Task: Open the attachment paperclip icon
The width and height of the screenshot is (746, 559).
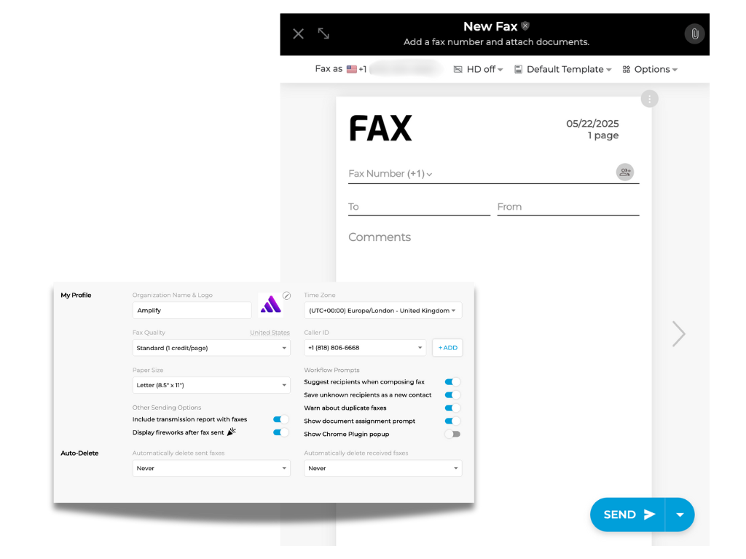Action: click(694, 33)
